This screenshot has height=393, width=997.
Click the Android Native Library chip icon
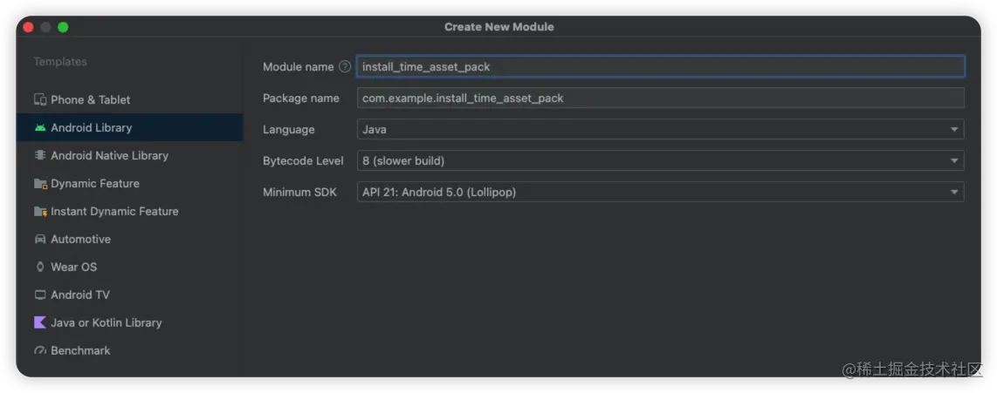click(40, 156)
